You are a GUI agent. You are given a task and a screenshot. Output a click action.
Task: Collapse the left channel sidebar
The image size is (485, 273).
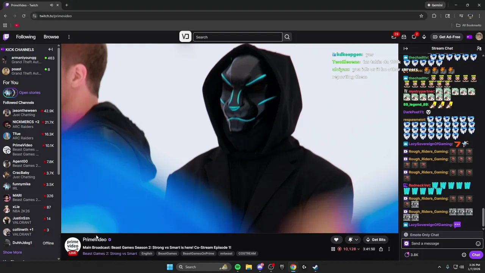[50, 49]
